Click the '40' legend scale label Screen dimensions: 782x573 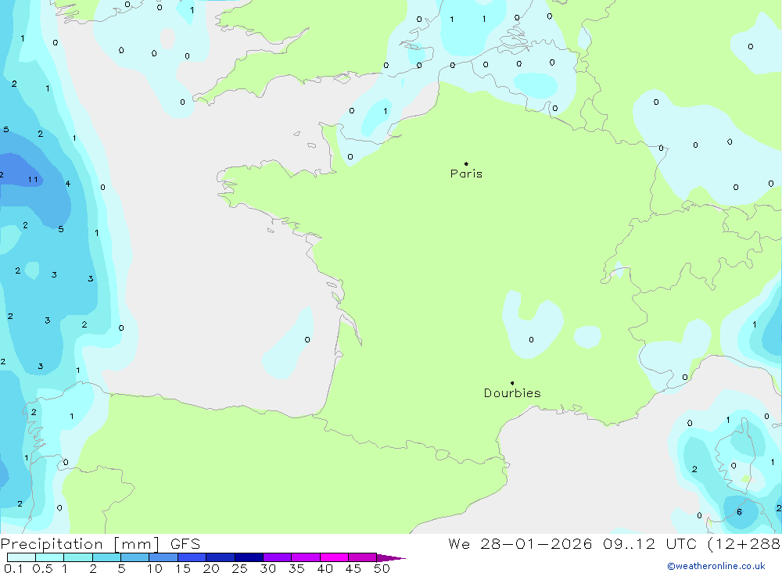click(x=325, y=568)
